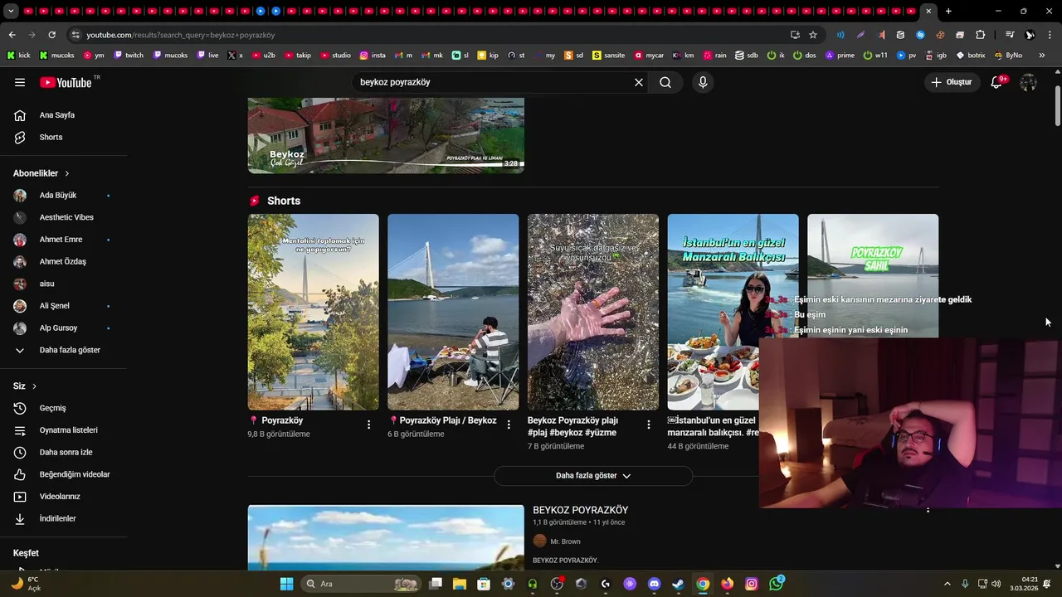Click the YouTube logo
Screen dimensions: 1062x597
[66, 82]
